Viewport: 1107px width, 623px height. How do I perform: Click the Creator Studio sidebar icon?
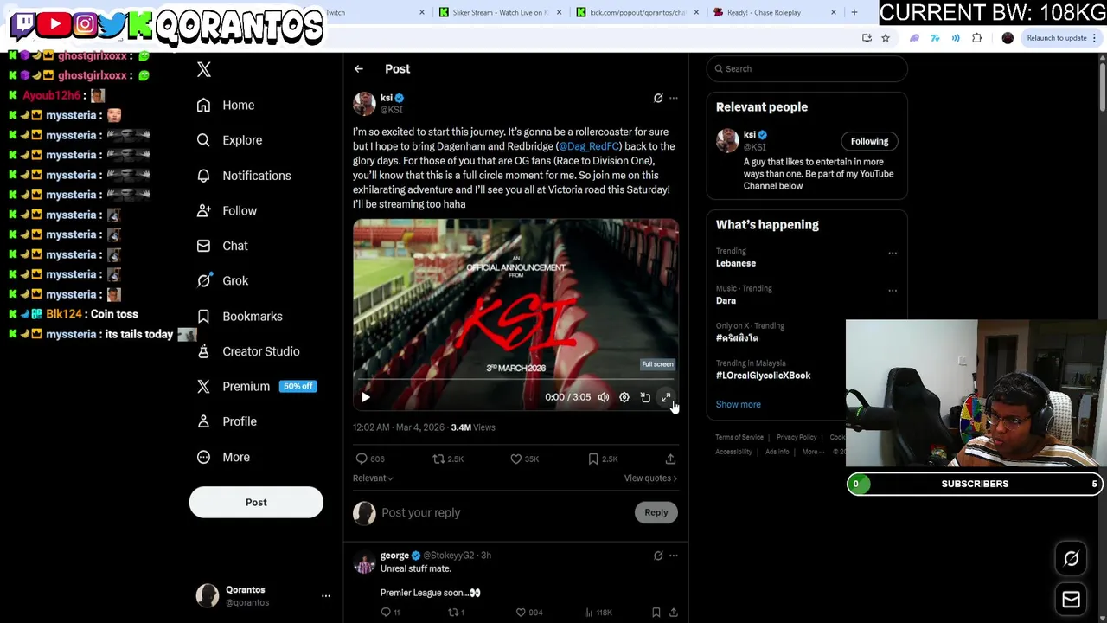point(203,351)
